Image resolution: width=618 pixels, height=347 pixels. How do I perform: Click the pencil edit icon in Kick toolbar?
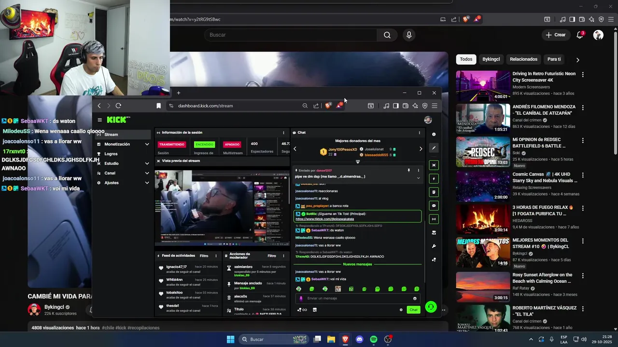click(434, 148)
